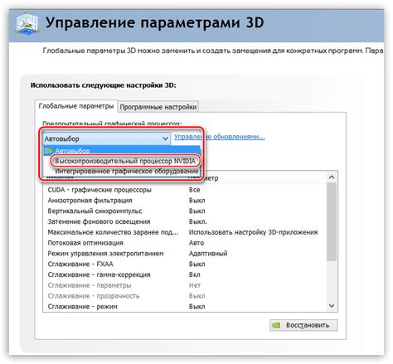Image resolution: width=393 pixels, height=364 pixels.
Task: Choose Интегрированное графическое оборудование option
Action: 126,172
